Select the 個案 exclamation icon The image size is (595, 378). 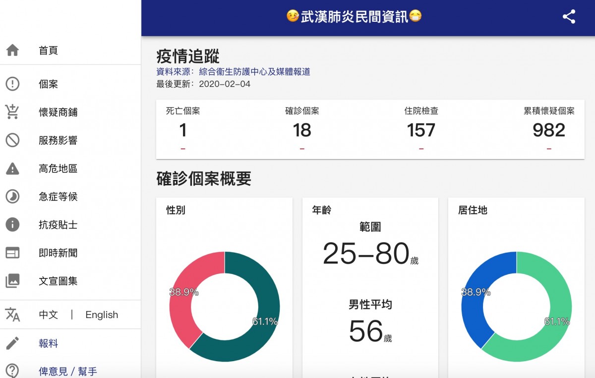pyautogui.click(x=12, y=84)
